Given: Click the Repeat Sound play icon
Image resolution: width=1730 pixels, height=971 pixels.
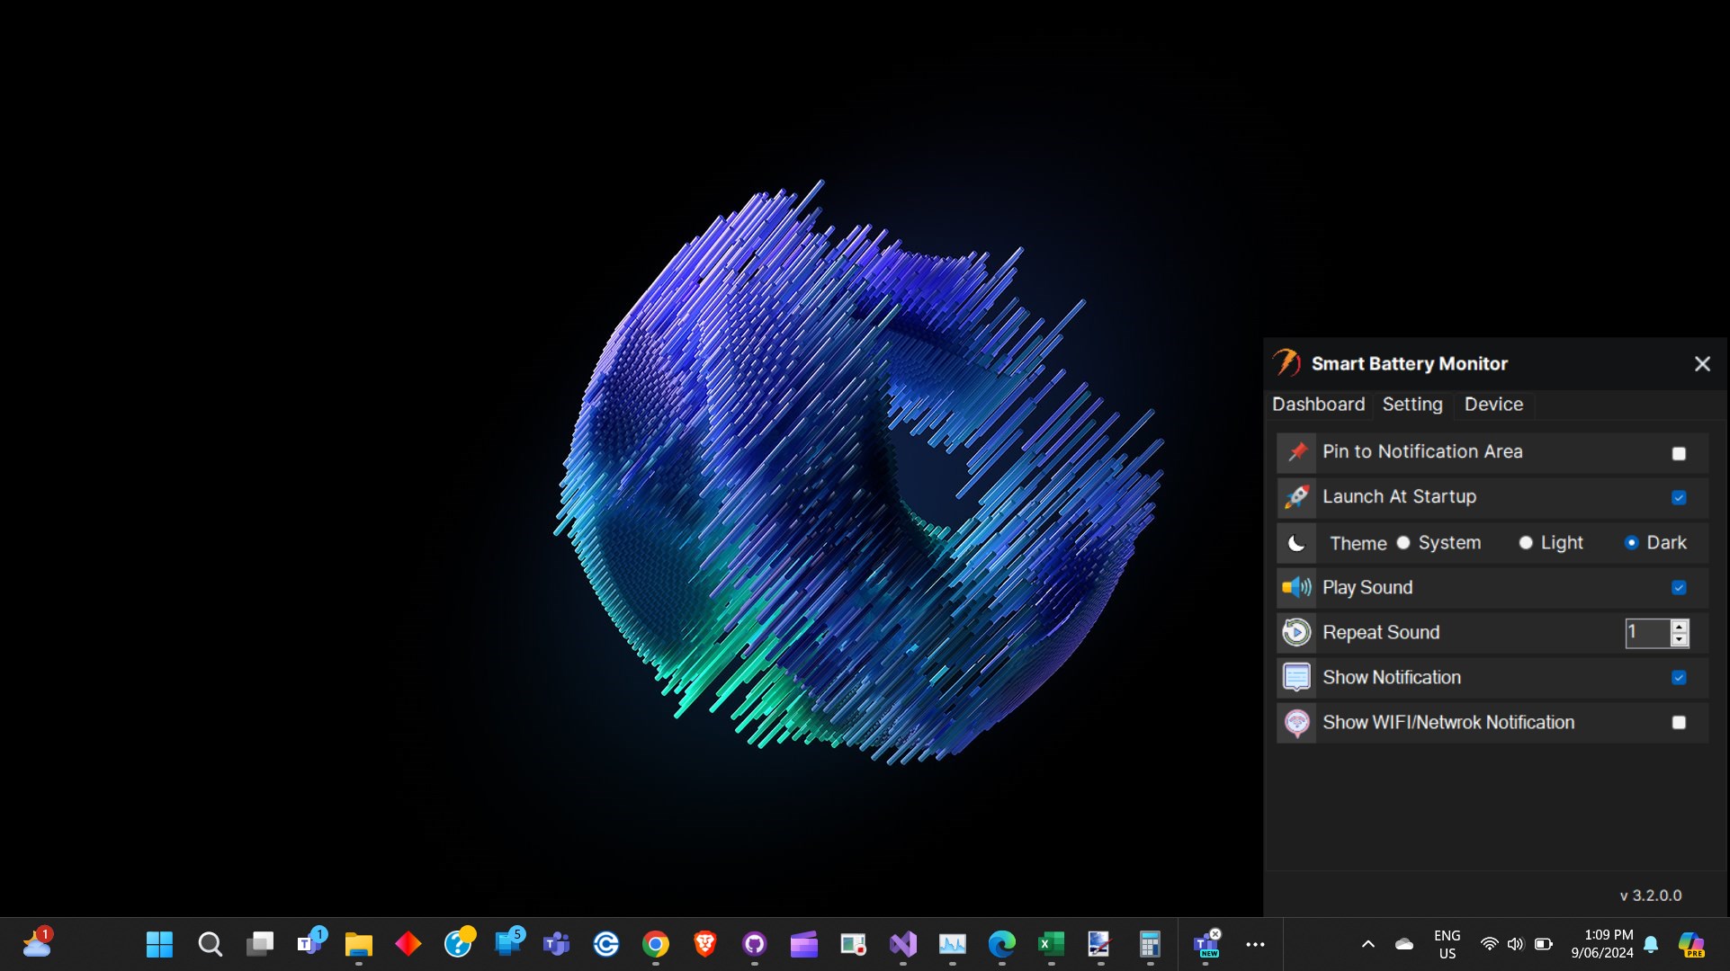Looking at the screenshot, I should 1296,632.
